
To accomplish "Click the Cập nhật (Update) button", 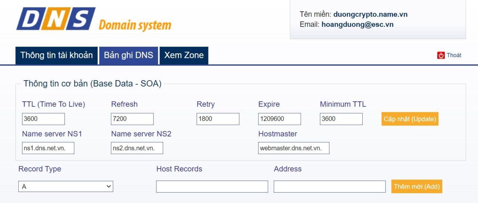I will coord(410,119).
